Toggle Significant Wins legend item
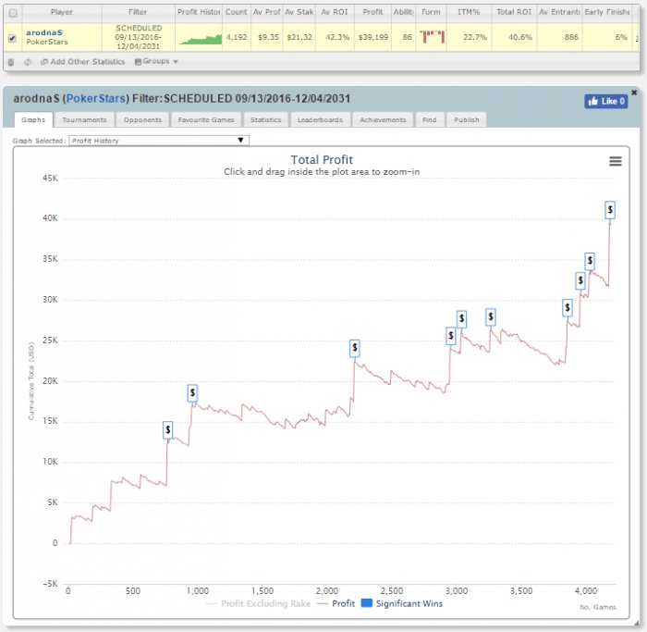647x632 pixels. [x=404, y=603]
